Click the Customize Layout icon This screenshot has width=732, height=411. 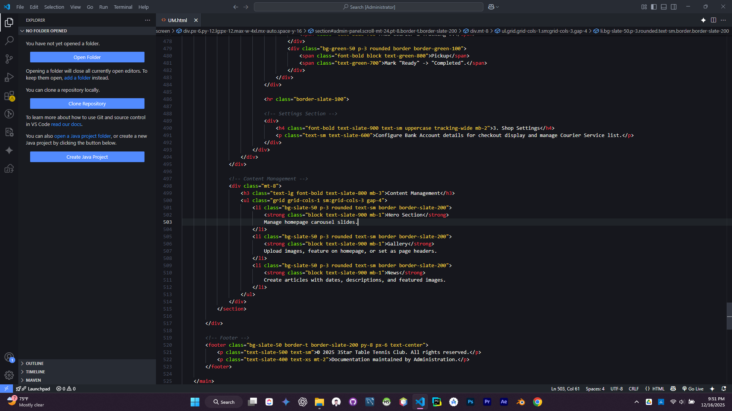tap(644, 7)
